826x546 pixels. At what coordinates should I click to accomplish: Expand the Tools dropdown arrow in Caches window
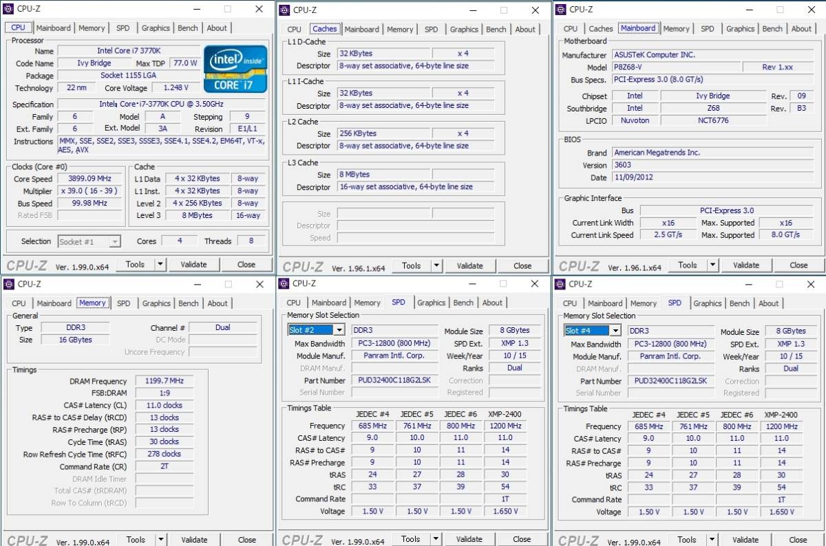436,265
